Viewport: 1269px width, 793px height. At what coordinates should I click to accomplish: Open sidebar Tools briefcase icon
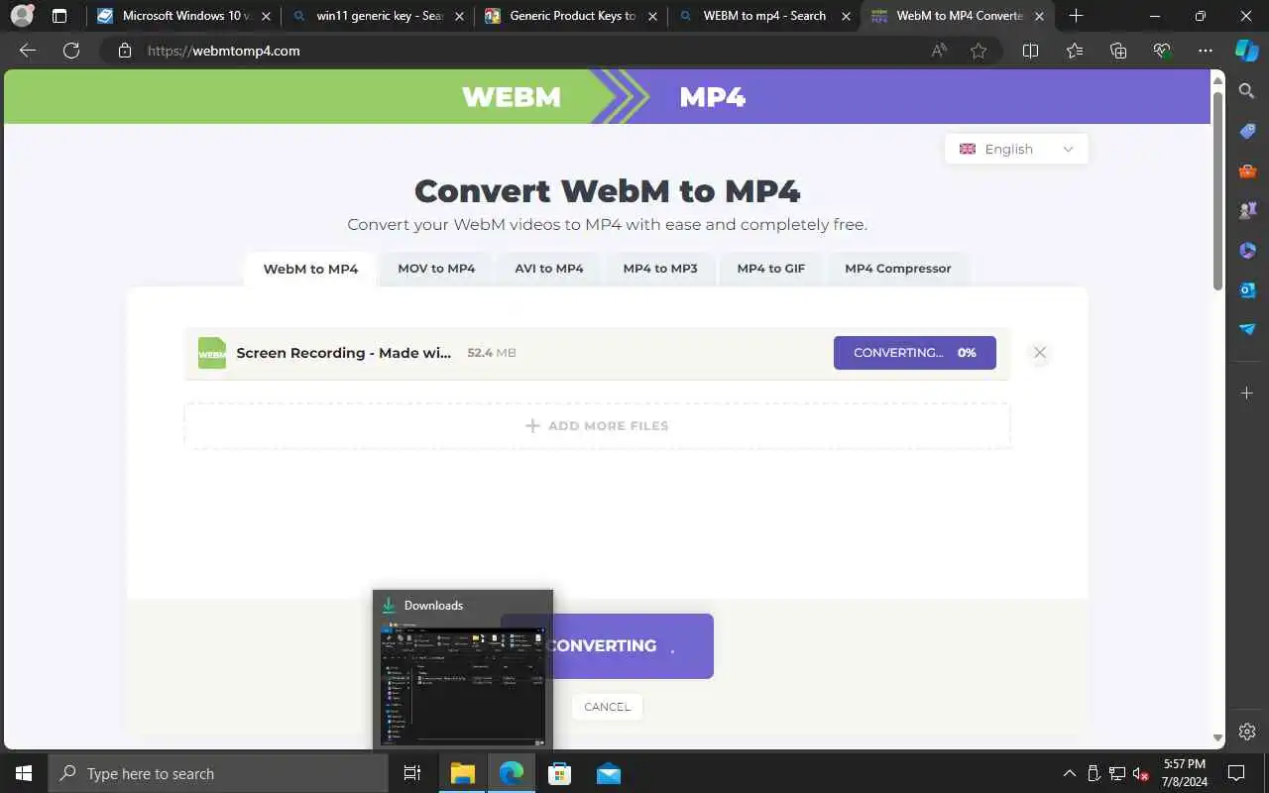point(1247,170)
